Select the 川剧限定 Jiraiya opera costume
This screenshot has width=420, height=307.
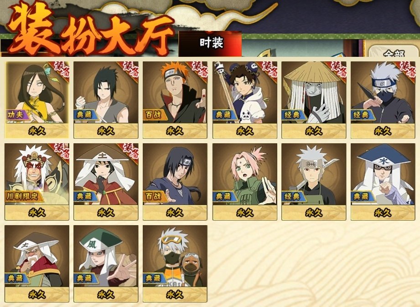pos(36,181)
